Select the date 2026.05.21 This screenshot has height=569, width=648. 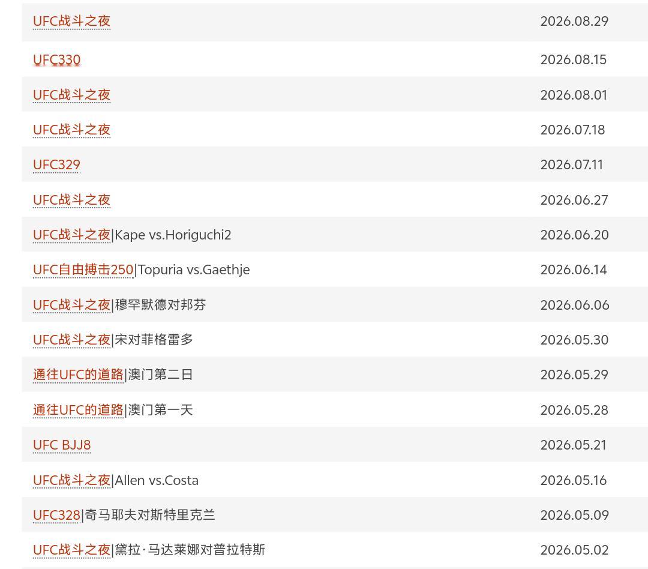click(x=574, y=445)
